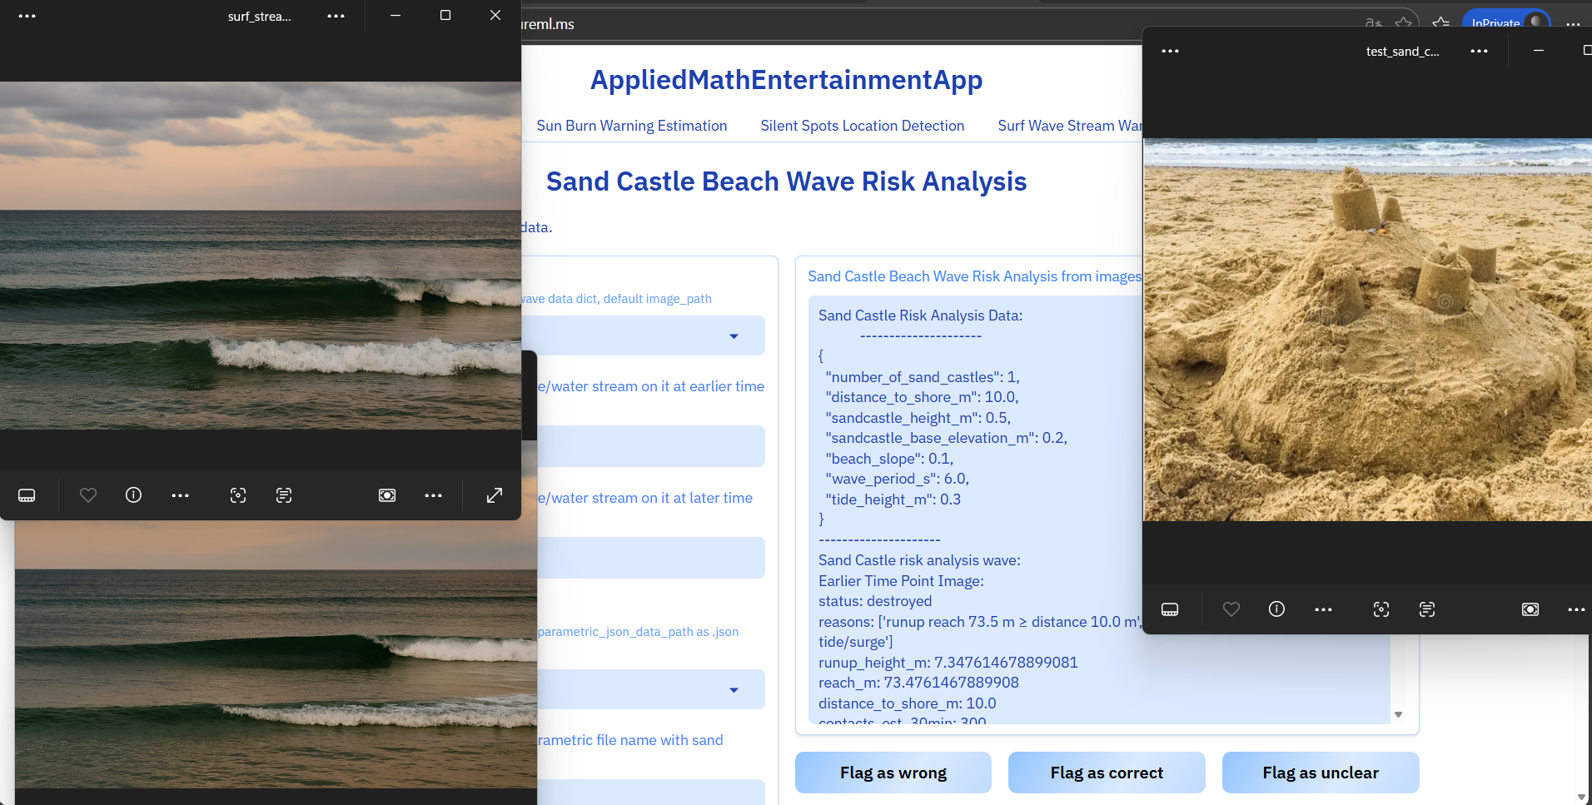The image size is (1592, 805).
Task: Click the wave photo in surf_strea window
Action: (261, 256)
